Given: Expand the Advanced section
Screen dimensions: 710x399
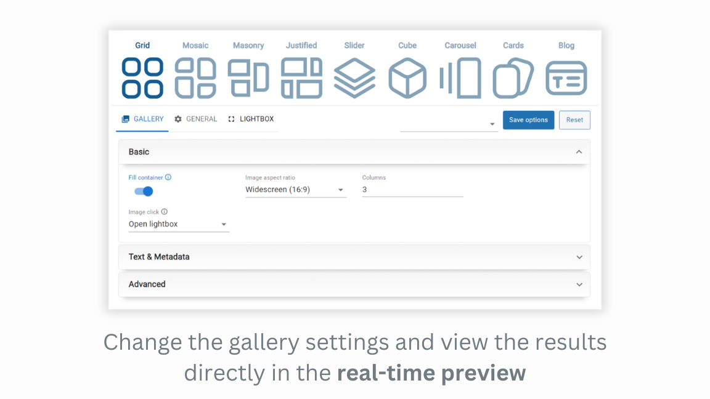Looking at the screenshot, I should pyautogui.click(x=579, y=284).
